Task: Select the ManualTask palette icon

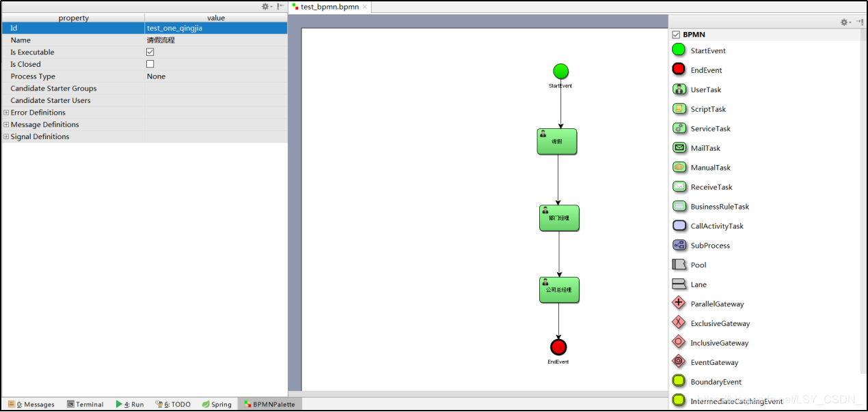Action: pos(679,166)
